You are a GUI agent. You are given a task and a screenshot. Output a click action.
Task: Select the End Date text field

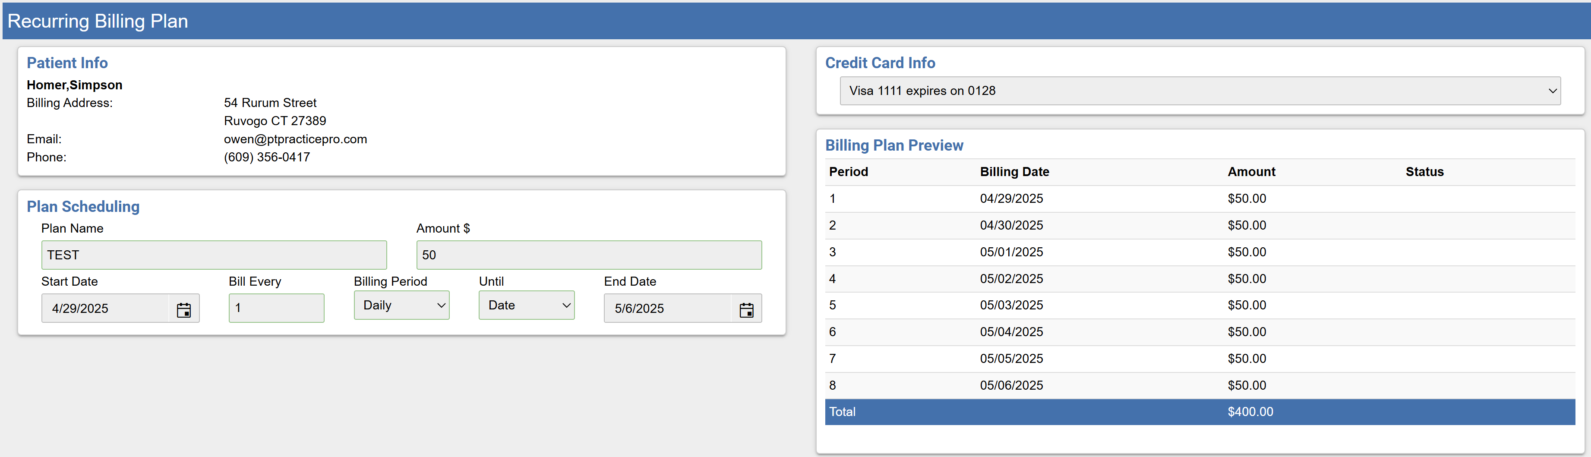click(667, 308)
